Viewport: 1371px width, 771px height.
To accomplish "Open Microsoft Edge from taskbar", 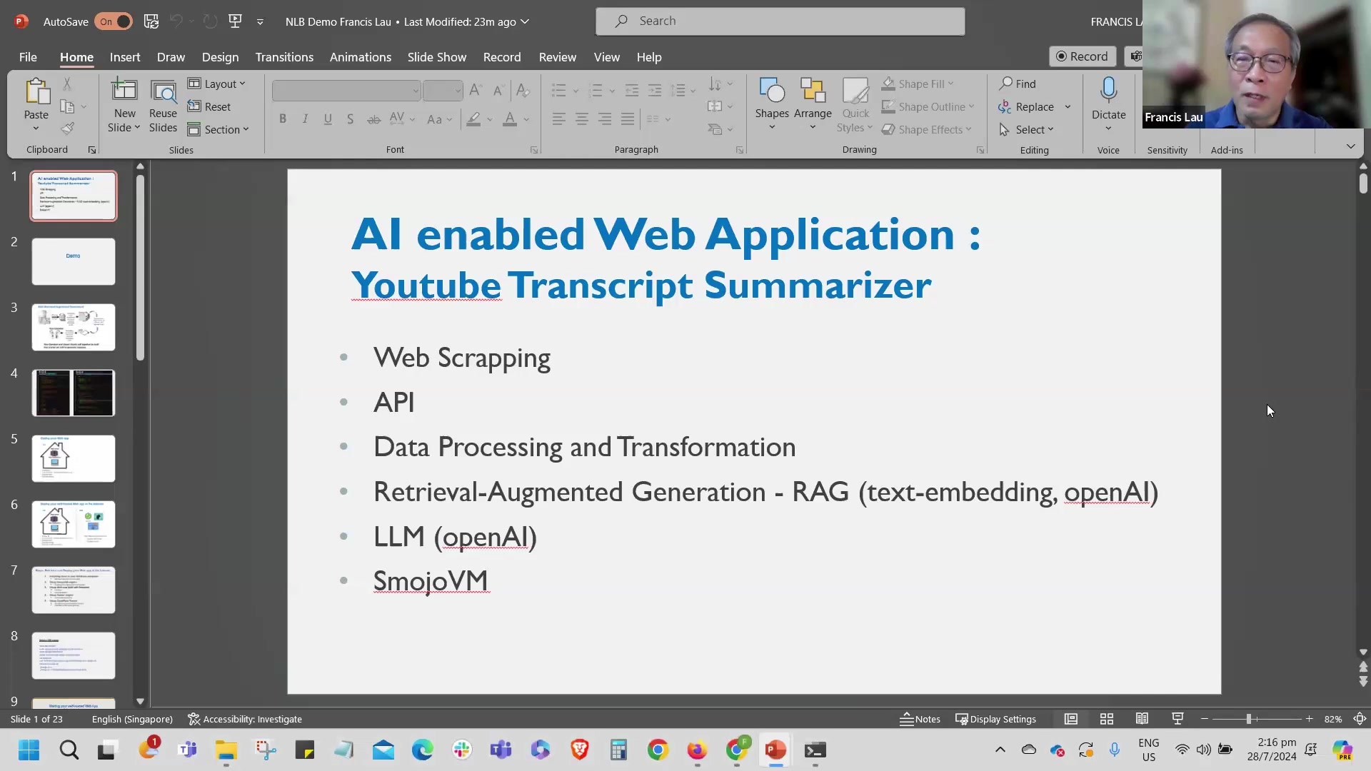I will 423,750.
